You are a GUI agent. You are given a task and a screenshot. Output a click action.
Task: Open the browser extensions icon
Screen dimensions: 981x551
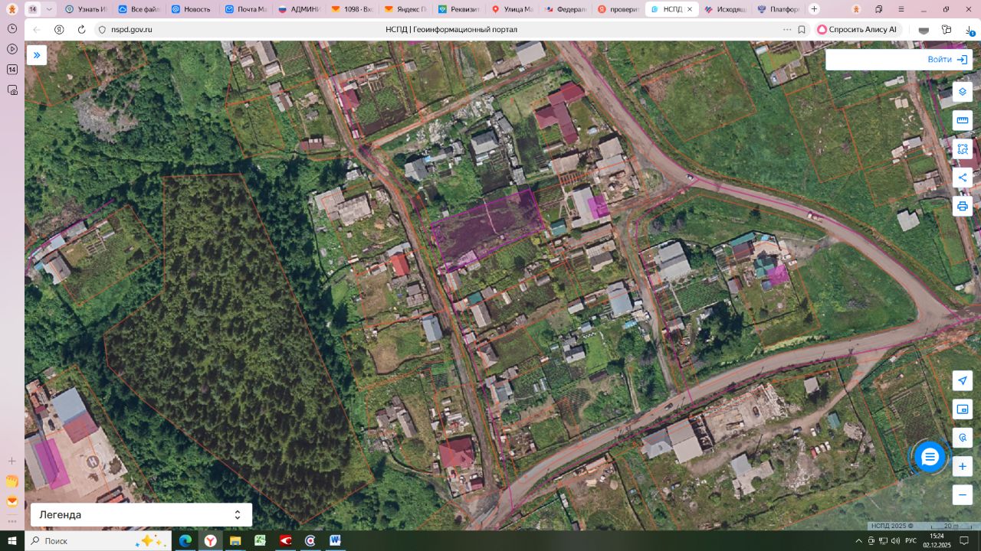(947, 30)
